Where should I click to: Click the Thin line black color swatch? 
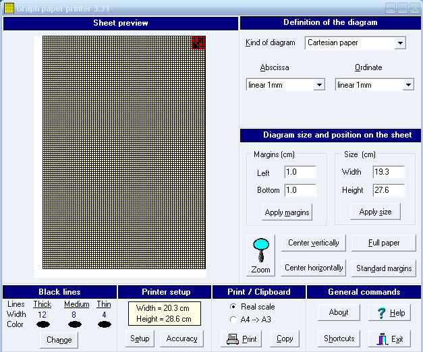[x=104, y=324]
